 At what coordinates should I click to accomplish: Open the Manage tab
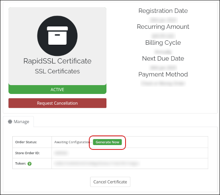coord(18,121)
